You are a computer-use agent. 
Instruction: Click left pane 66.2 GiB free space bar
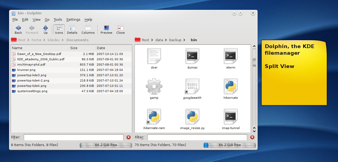coord(106,145)
